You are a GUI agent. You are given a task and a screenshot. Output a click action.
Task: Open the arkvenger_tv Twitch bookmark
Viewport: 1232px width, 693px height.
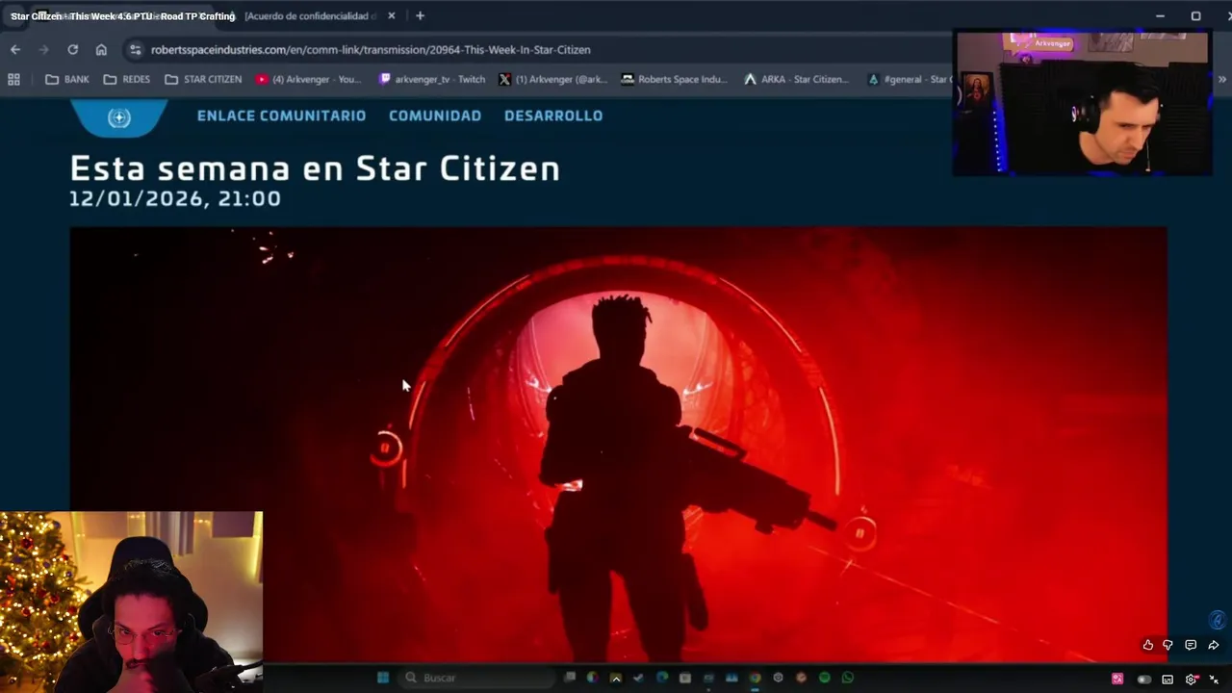click(432, 79)
